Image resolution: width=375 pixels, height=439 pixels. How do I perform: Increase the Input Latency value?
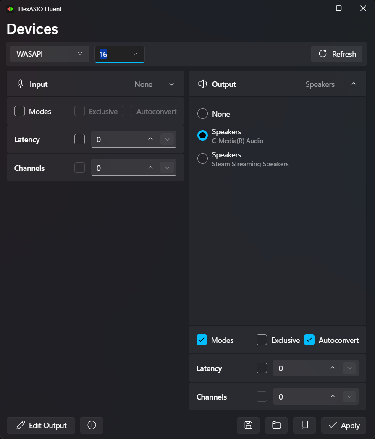[x=150, y=139]
